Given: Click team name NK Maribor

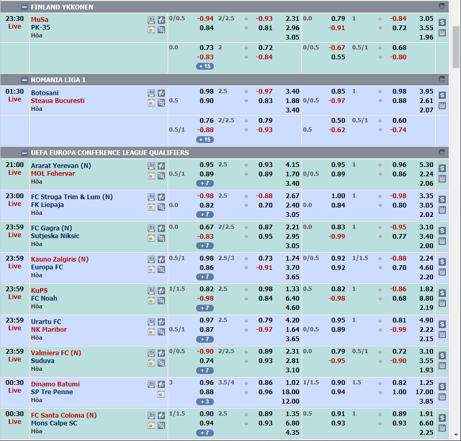Looking at the screenshot, I should [49, 330].
